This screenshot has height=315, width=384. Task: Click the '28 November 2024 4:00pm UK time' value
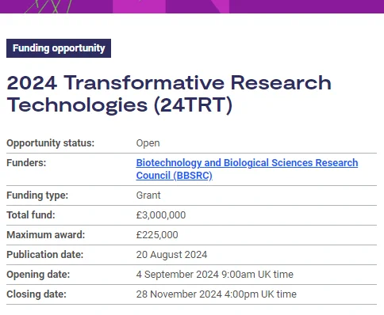pos(217,294)
